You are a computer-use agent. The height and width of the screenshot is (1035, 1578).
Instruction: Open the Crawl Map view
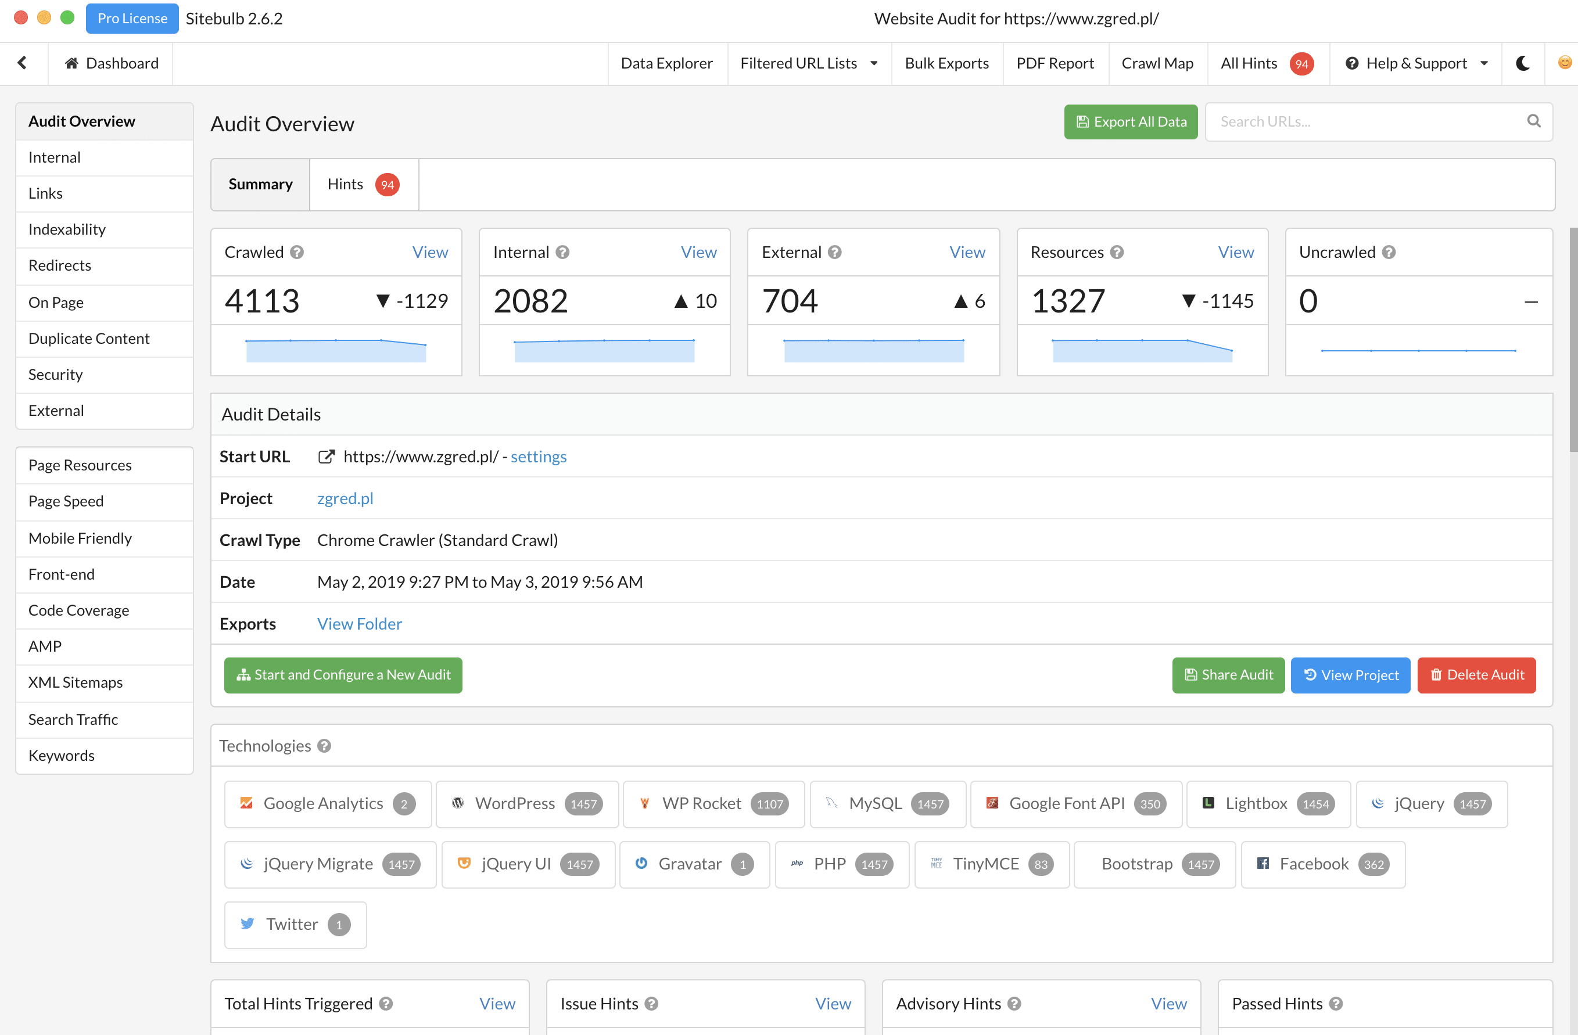(x=1157, y=63)
